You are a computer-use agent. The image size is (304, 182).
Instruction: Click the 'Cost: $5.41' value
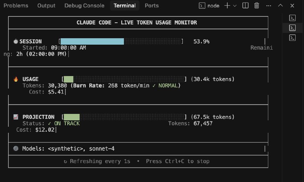pos(46,92)
